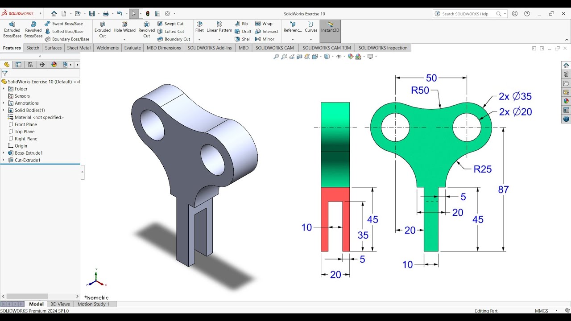Click the Select cursor tool
Viewport: 571px width, 321px height.
pyautogui.click(x=133, y=13)
